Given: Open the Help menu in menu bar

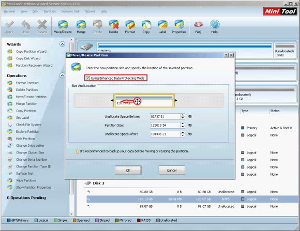Looking at the screenshot, I should 103,11.
